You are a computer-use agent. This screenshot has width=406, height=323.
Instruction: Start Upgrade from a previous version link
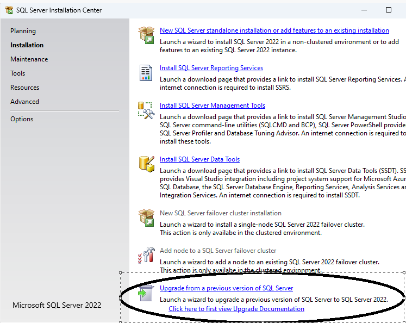pos(226,288)
